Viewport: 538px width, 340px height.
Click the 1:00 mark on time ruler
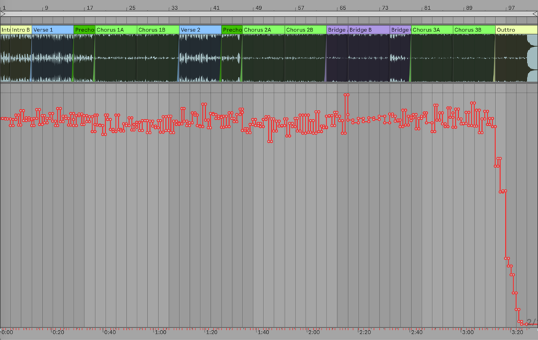(160, 332)
